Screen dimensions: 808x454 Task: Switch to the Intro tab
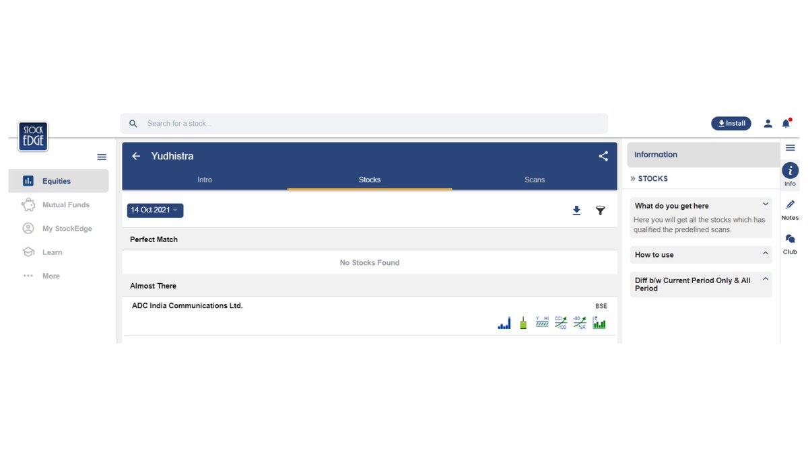point(205,180)
